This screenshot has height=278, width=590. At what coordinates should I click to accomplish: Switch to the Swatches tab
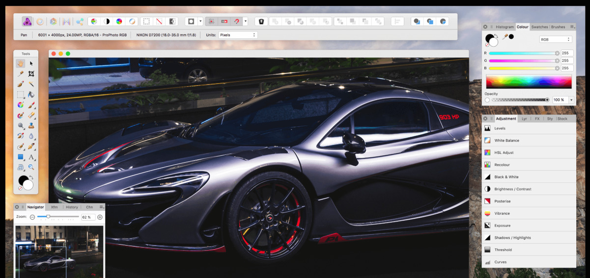point(540,27)
